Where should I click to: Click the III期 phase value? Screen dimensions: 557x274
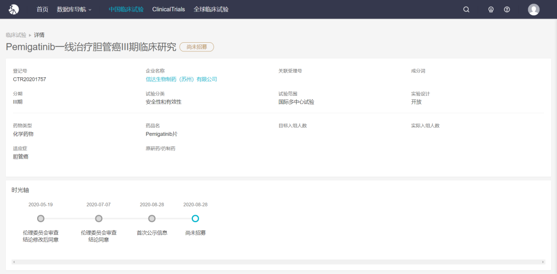click(18, 102)
